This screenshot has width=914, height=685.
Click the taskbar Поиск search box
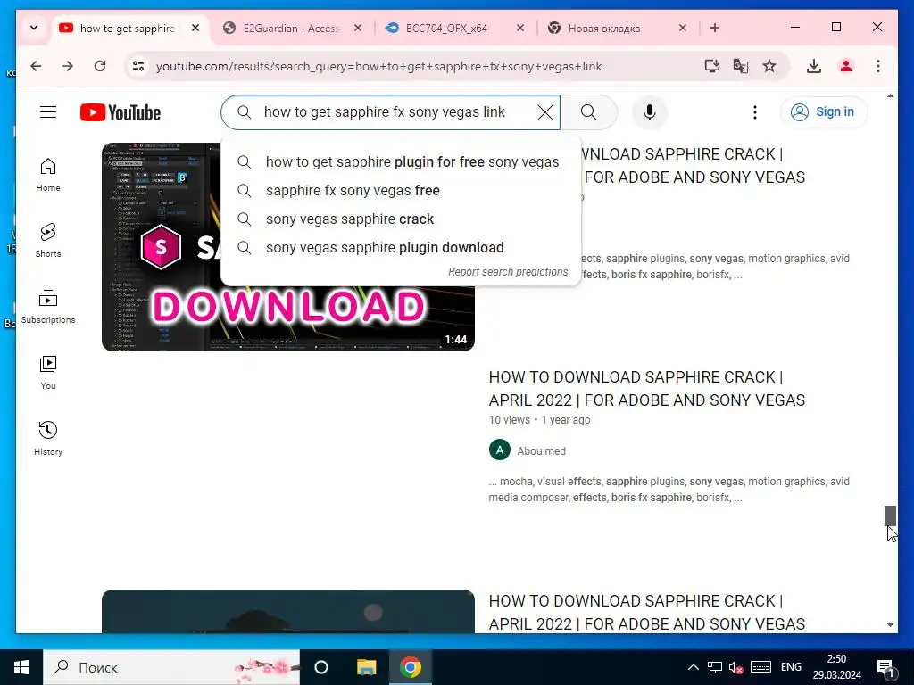click(171, 667)
